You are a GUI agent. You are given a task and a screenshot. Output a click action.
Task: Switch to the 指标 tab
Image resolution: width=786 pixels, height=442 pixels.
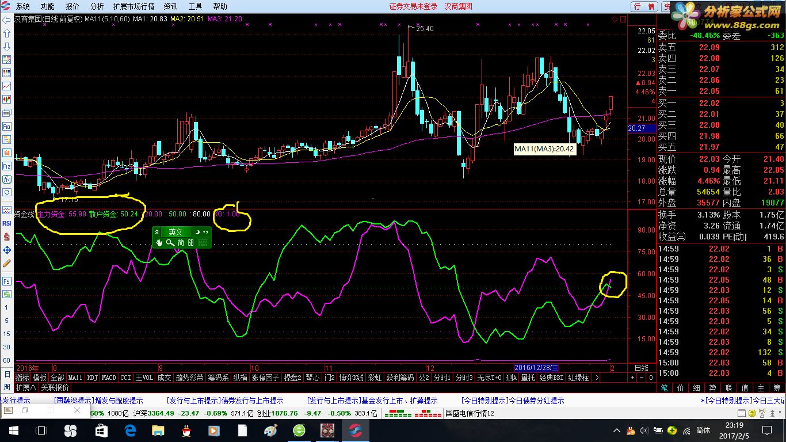pyautogui.click(x=22, y=378)
